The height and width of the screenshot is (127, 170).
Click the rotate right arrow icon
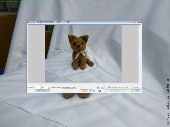[102, 87]
